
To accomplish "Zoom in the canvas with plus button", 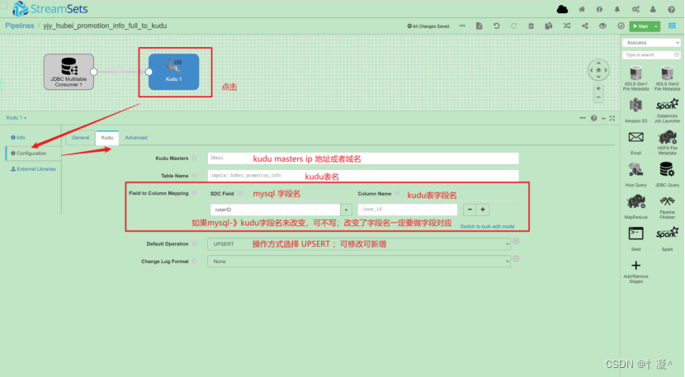I will tap(598, 88).
